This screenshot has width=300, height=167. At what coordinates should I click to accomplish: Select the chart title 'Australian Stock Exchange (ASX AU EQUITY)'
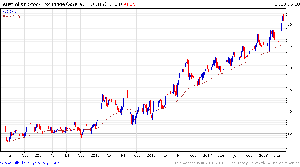coord(54,4)
